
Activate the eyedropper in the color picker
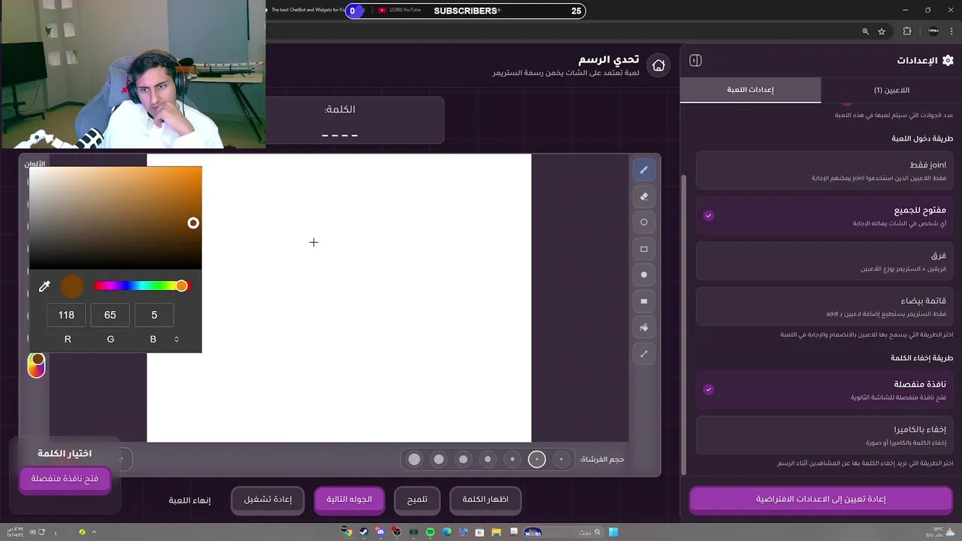point(44,286)
